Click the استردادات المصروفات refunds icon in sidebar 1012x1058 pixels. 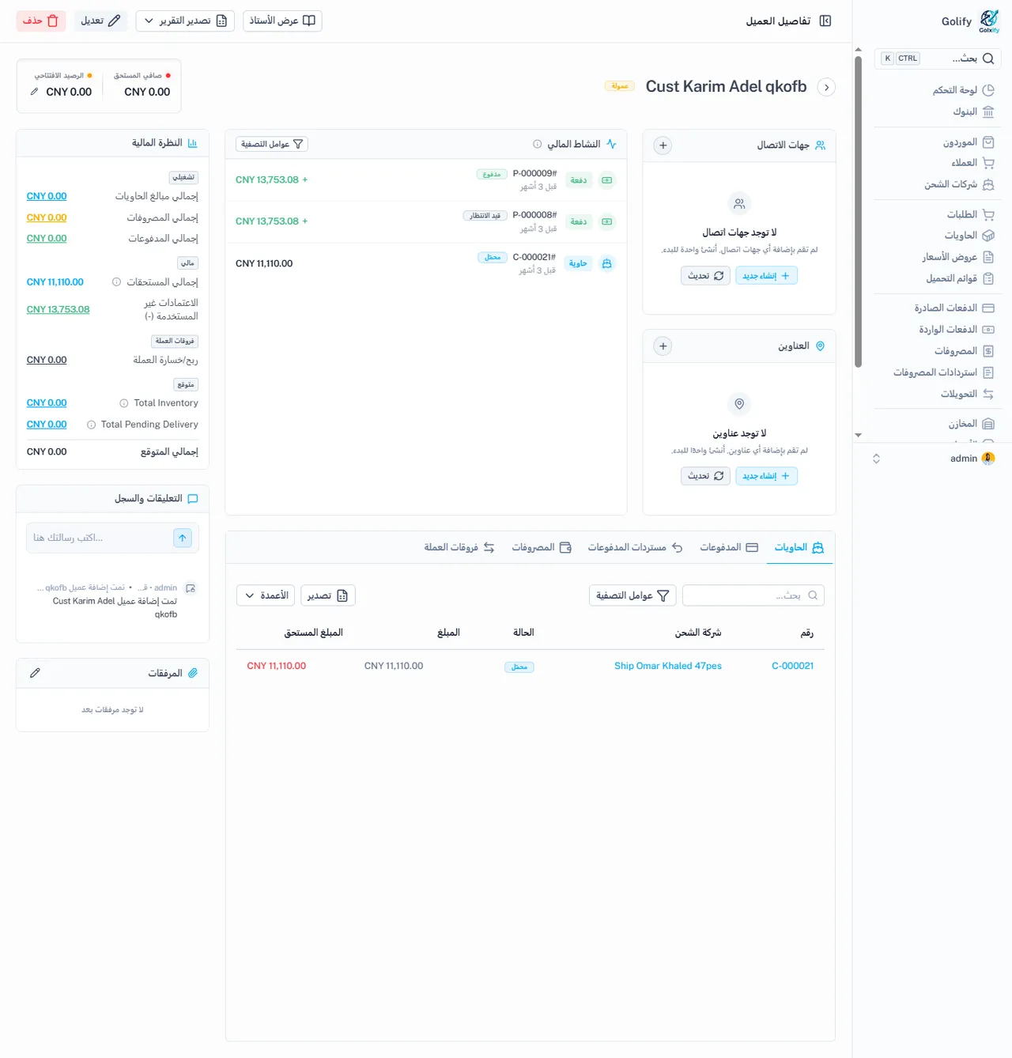[988, 372]
